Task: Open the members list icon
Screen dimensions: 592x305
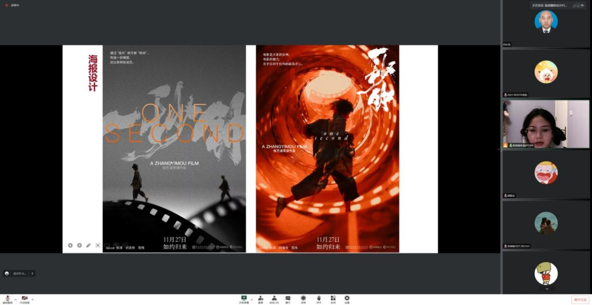Action: [x=274, y=299]
